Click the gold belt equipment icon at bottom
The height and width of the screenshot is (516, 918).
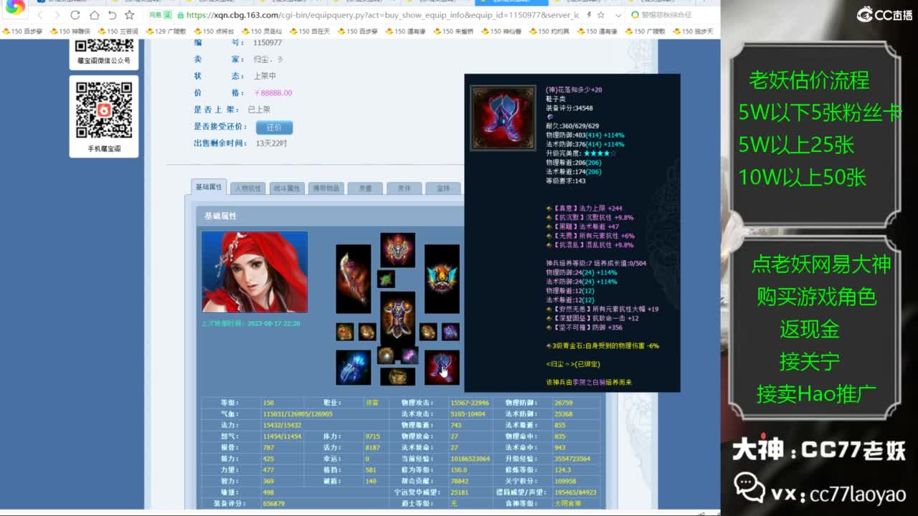tap(397, 377)
